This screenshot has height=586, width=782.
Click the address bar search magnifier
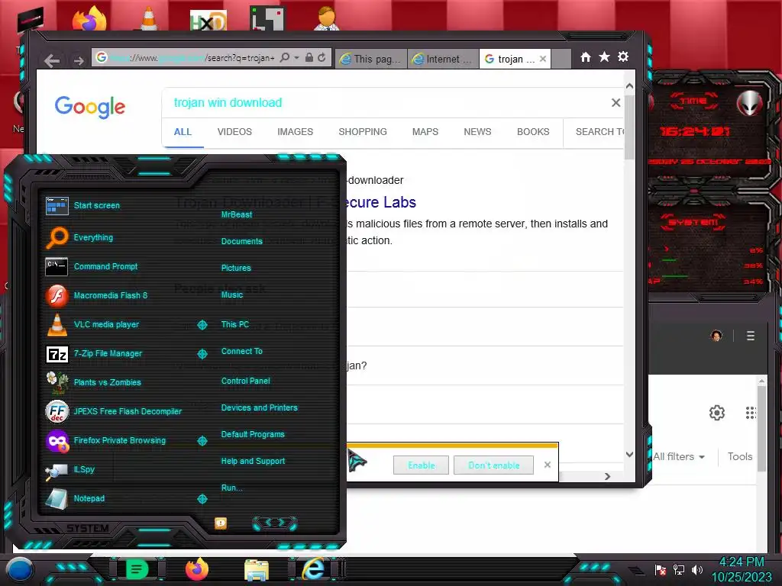coord(284,58)
